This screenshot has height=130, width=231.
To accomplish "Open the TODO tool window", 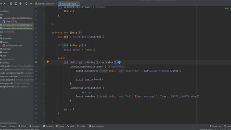I will coord(22,126).
